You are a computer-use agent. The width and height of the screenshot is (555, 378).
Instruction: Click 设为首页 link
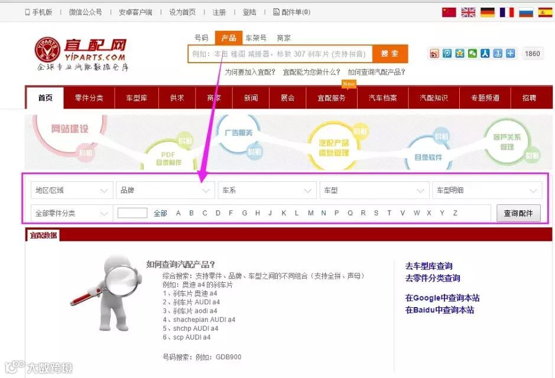(x=182, y=12)
